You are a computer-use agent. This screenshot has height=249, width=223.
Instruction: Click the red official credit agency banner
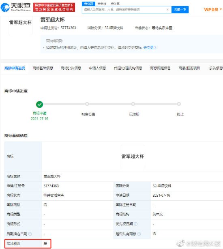[54, 7]
